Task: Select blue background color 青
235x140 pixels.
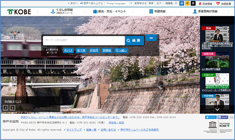Action: 182,3
